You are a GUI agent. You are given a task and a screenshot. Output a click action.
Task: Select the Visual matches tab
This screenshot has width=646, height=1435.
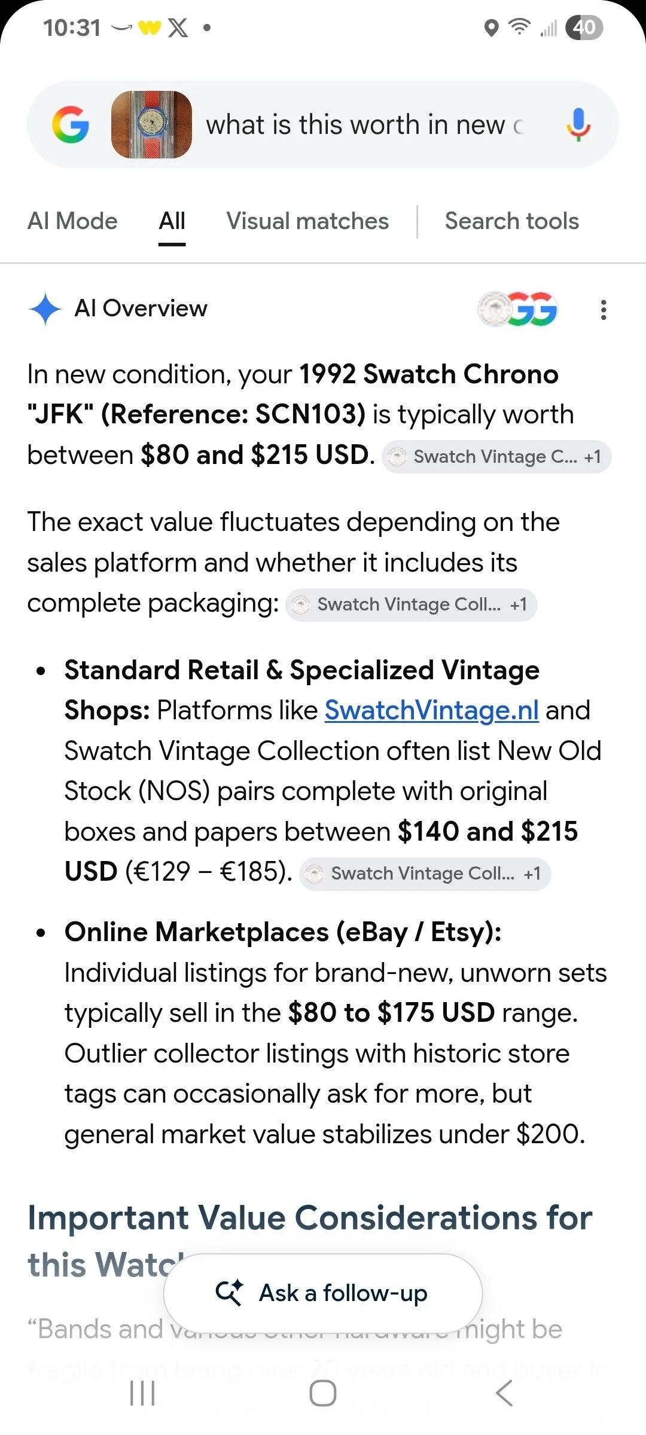pyautogui.click(x=307, y=221)
